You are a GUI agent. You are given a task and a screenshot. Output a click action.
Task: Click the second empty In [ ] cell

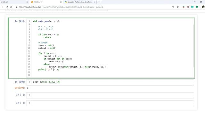coord(110,103)
